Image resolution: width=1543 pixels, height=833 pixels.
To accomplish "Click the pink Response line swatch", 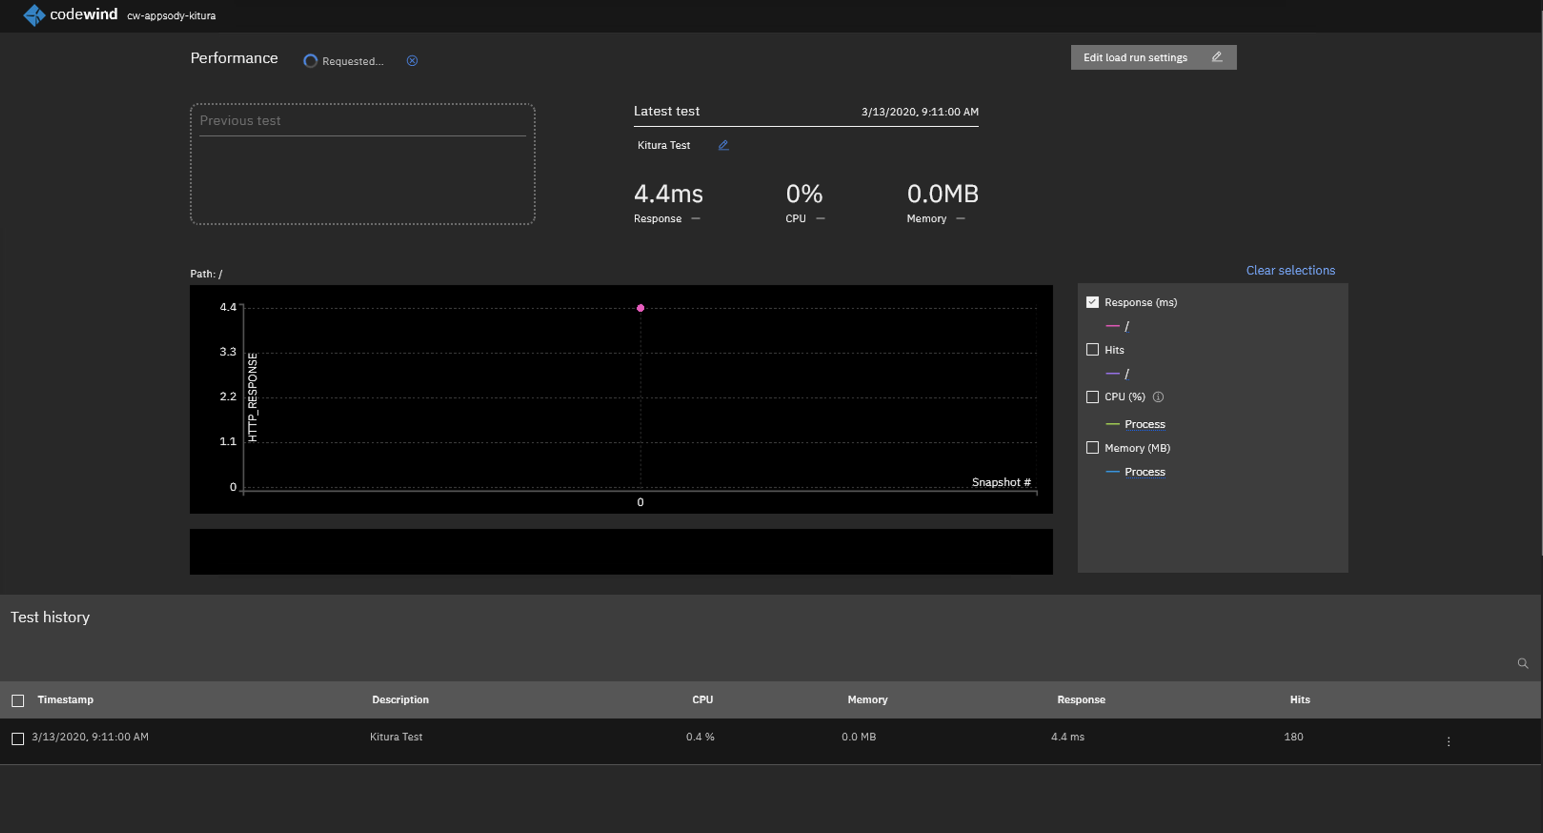I will click(1112, 326).
